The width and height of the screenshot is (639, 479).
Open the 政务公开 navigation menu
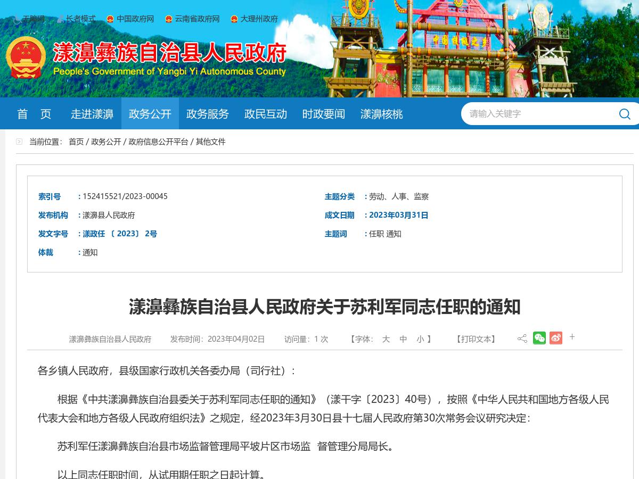pyautogui.click(x=150, y=113)
